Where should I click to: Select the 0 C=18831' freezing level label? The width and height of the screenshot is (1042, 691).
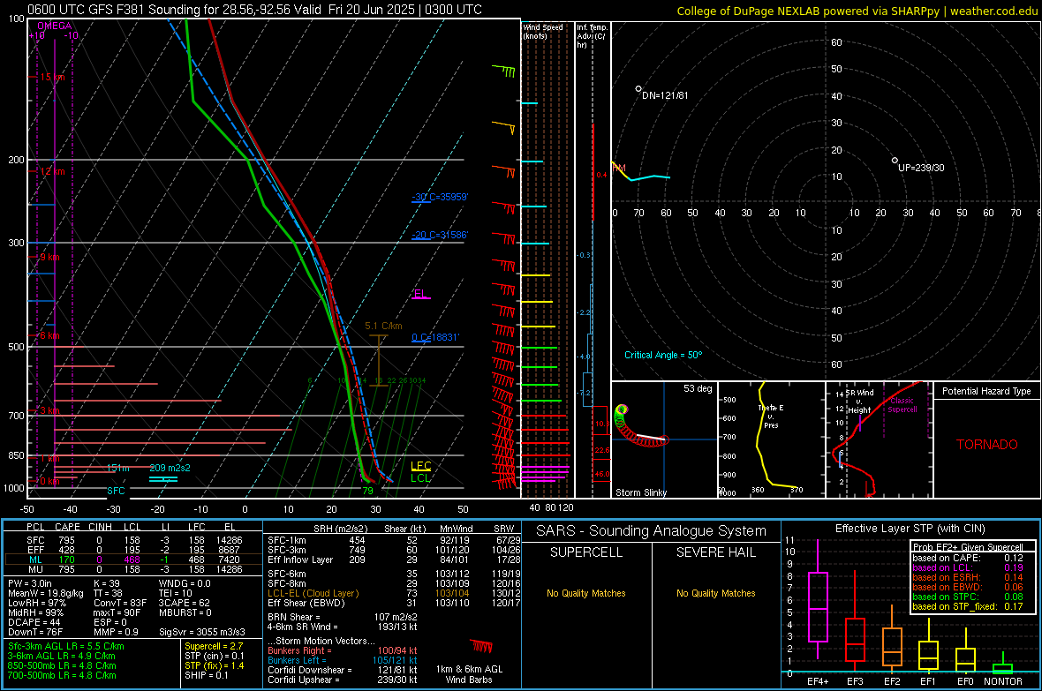435,337
